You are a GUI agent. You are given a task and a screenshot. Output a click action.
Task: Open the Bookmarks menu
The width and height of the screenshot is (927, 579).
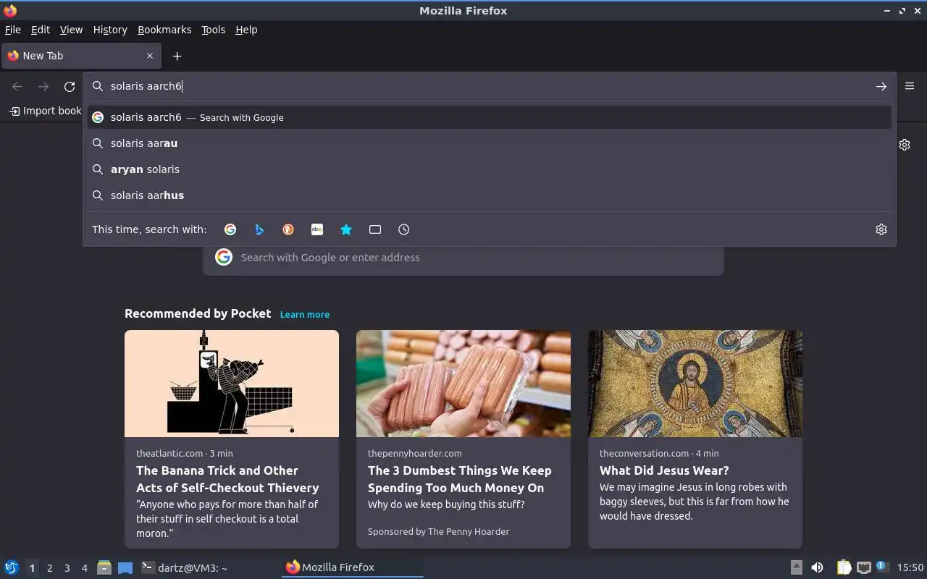click(x=164, y=30)
